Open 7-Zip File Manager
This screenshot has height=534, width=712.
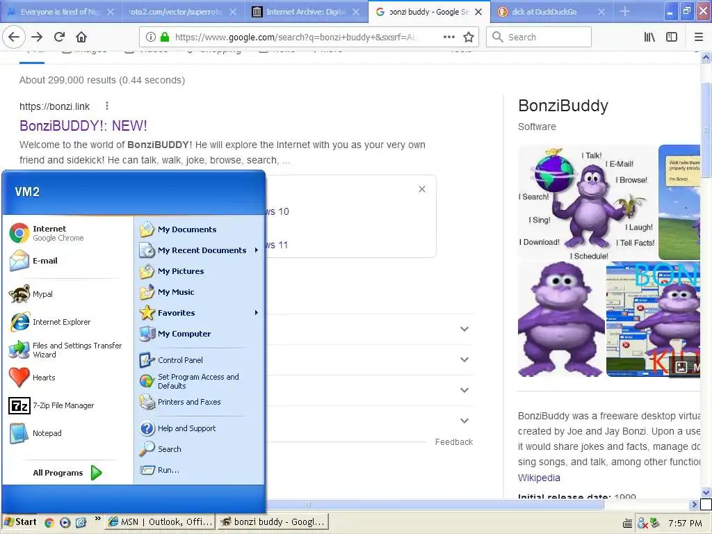[51, 405]
